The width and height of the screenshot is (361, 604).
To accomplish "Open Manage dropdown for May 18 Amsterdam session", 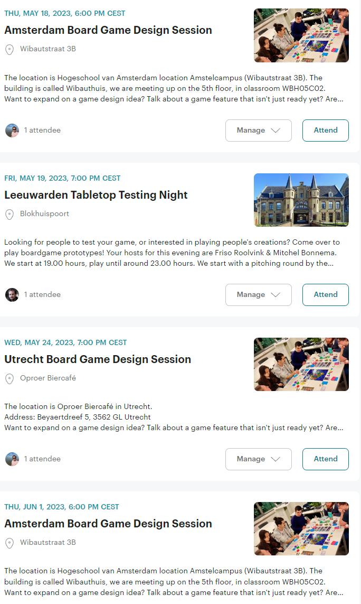I will pos(258,131).
